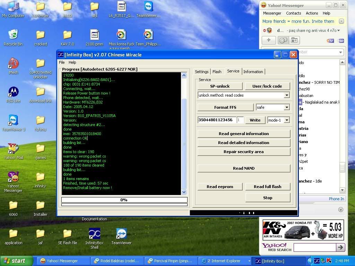Select the jaf folder on desktop

[40, 237]
